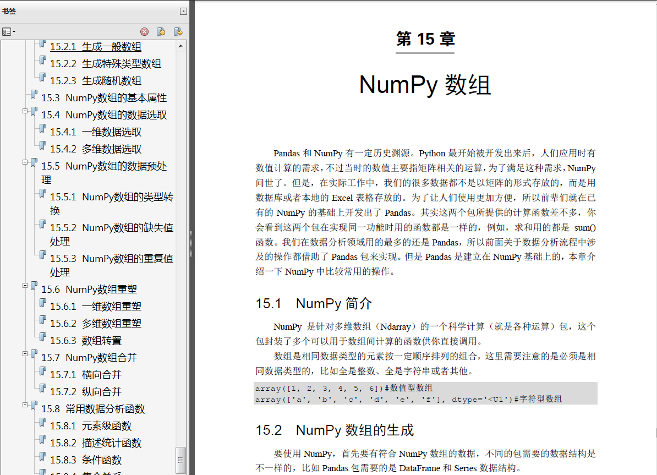Click the bookmarks list scroll-up arrow

(x=180, y=46)
